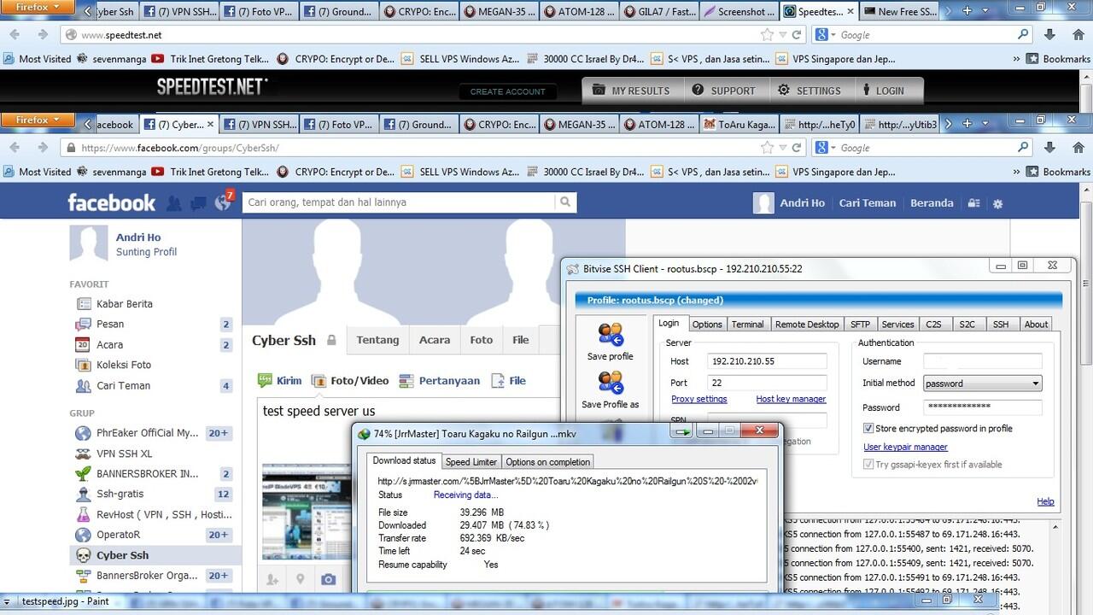Click lower Firefox downloads arrow icon
This screenshot has height=615, width=1093.
point(1050,148)
